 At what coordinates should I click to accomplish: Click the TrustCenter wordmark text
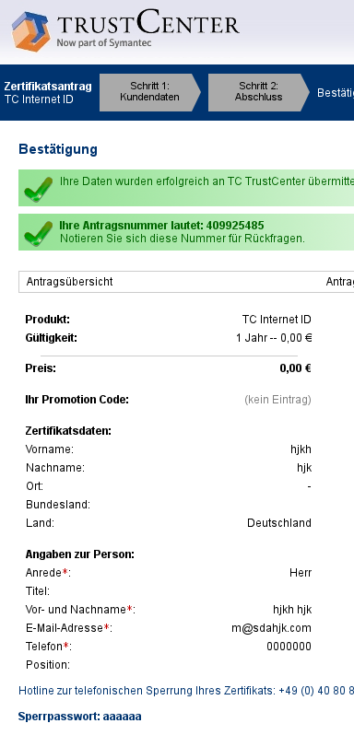click(148, 23)
